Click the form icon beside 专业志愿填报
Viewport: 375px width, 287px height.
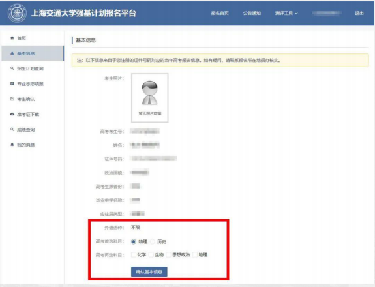12,83
